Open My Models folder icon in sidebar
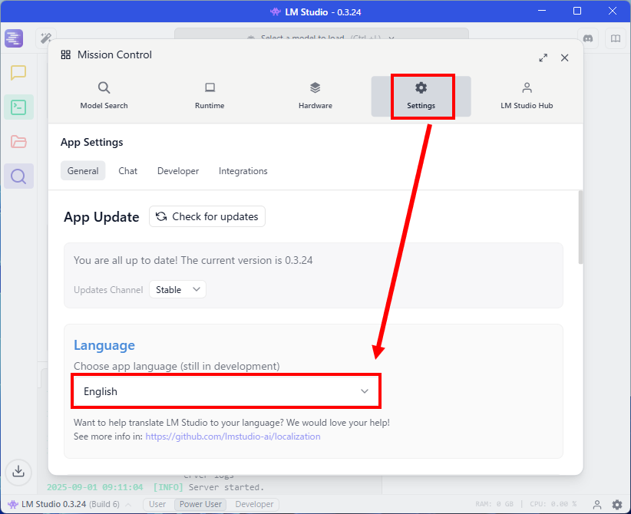The height and width of the screenshot is (514, 631). coord(18,142)
